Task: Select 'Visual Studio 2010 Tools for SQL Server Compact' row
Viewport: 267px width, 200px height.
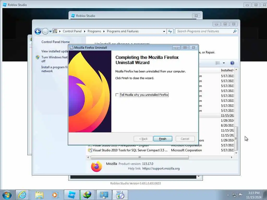Action: [x=161, y=150]
